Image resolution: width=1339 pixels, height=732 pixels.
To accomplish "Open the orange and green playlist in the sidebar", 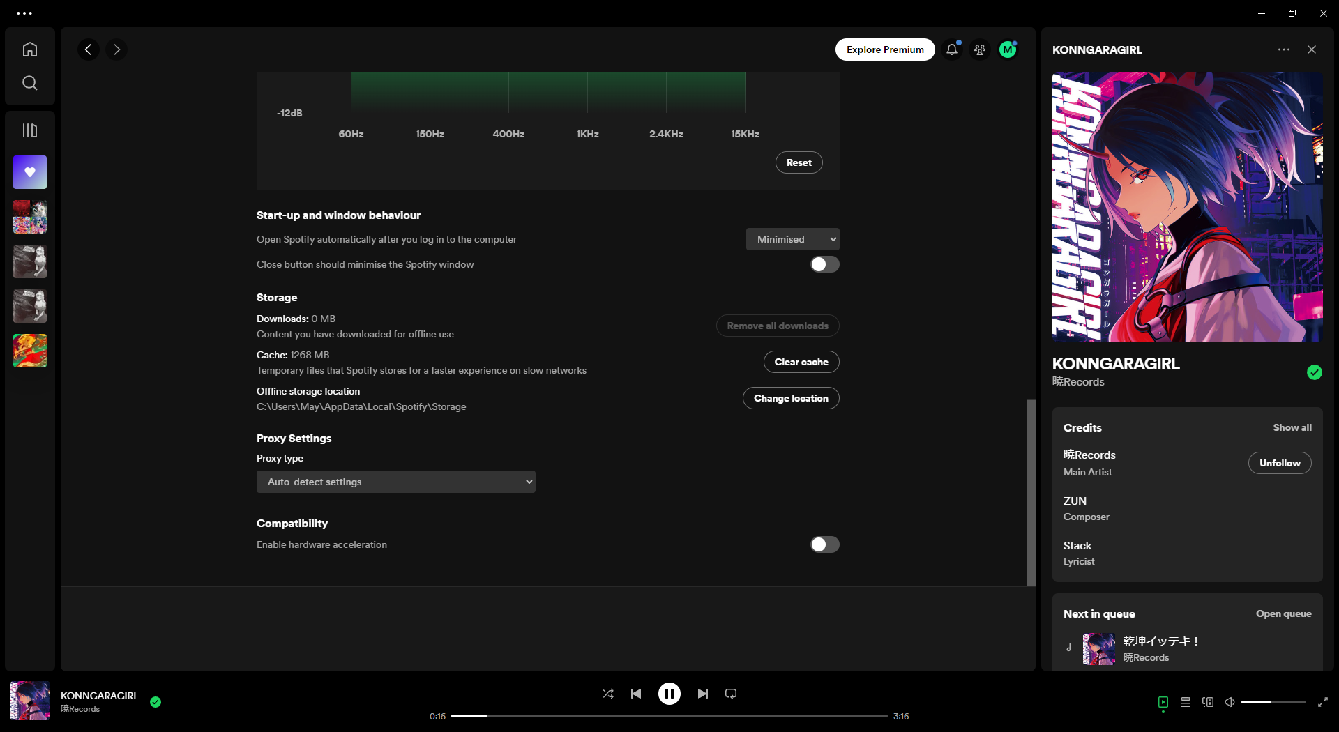I will pos(30,351).
